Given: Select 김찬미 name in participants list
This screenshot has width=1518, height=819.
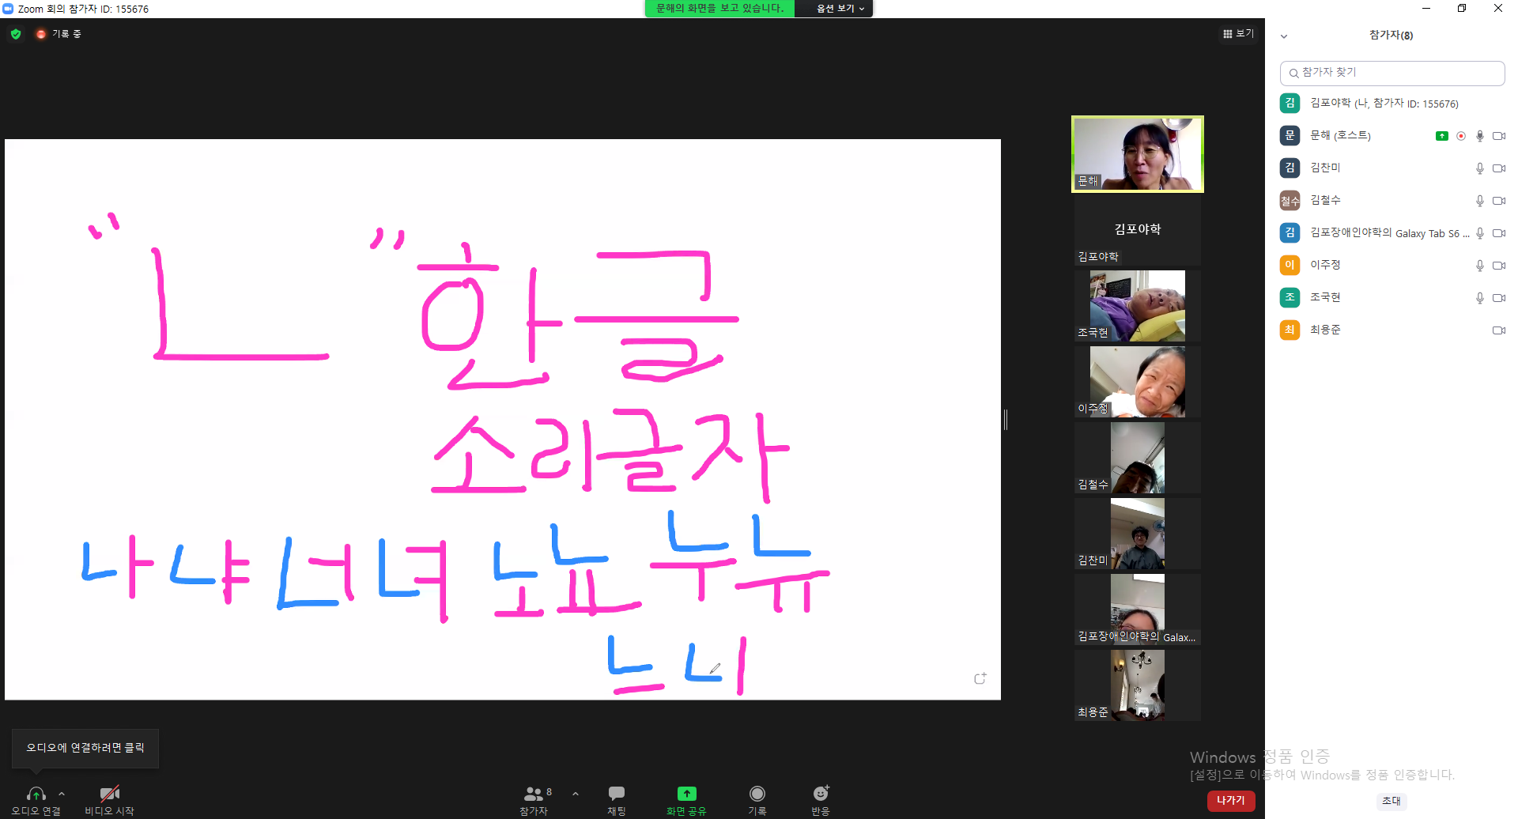Looking at the screenshot, I should click(x=1325, y=168).
